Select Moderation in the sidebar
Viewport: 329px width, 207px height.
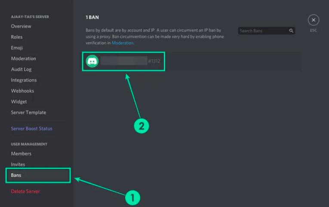(23, 58)
